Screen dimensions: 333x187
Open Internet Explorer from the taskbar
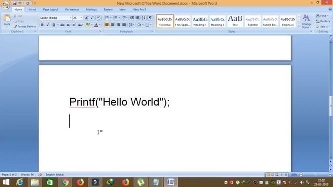[x=20, y=182]
